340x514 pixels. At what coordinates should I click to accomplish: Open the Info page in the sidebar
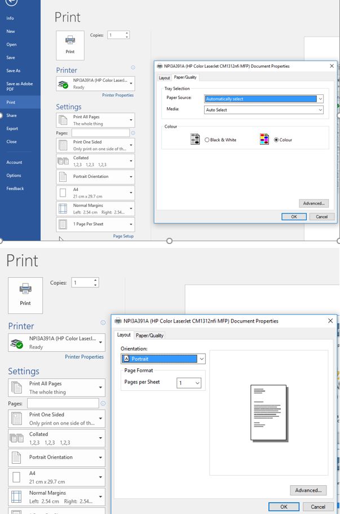[x=10, y=18]
